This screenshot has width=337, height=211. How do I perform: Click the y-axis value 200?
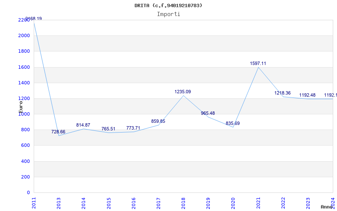(26, 177)
